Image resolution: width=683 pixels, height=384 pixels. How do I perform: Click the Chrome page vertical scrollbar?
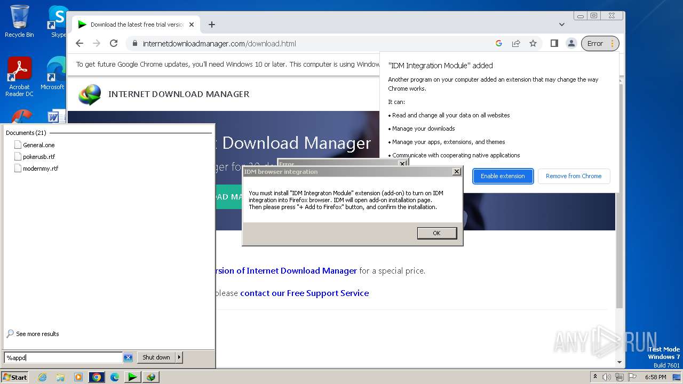(620, 196)
